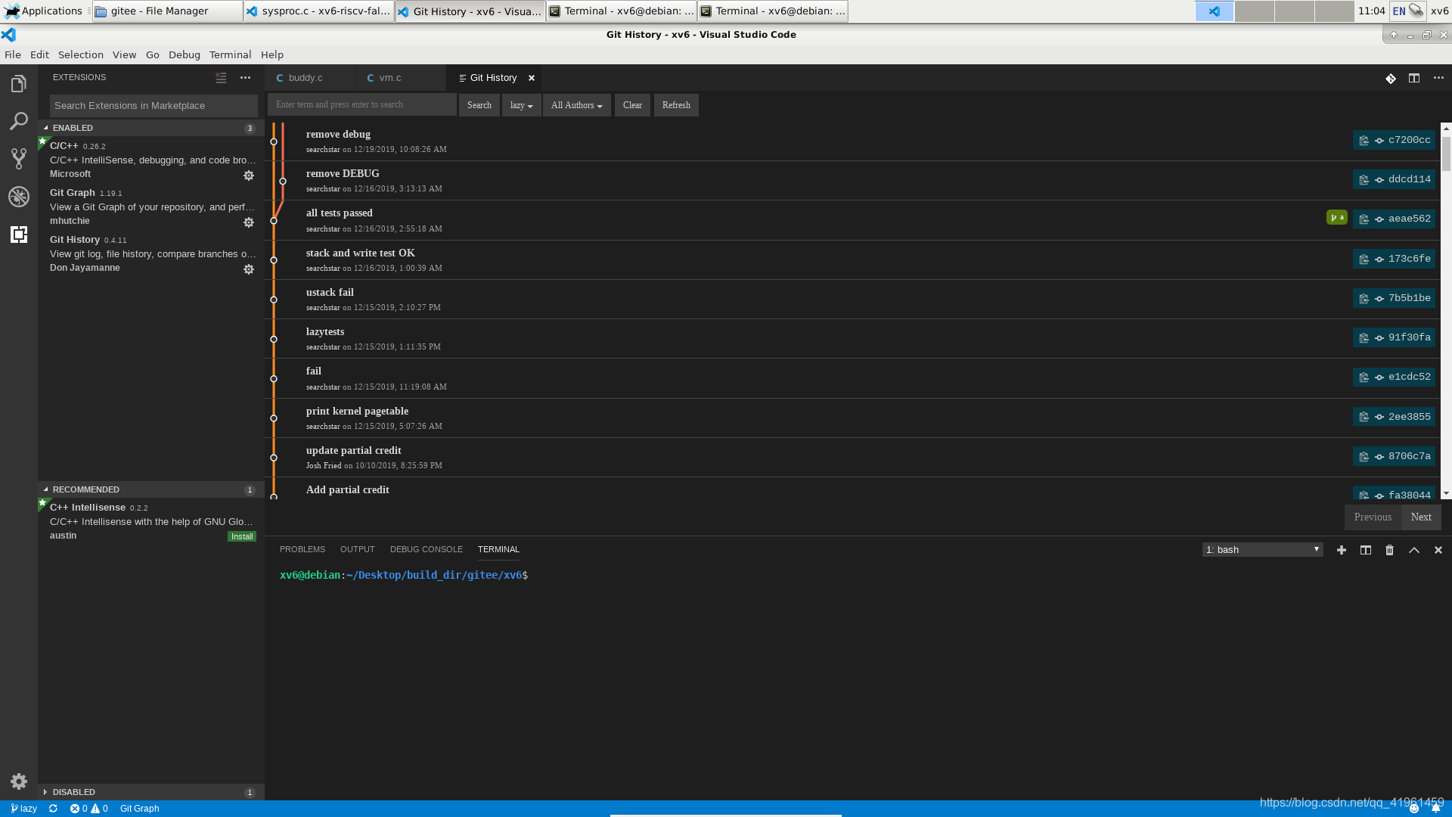1452x817 pixels.
Task: Switch to the buddy.c editor tab
Action: (x=306, y=78)
